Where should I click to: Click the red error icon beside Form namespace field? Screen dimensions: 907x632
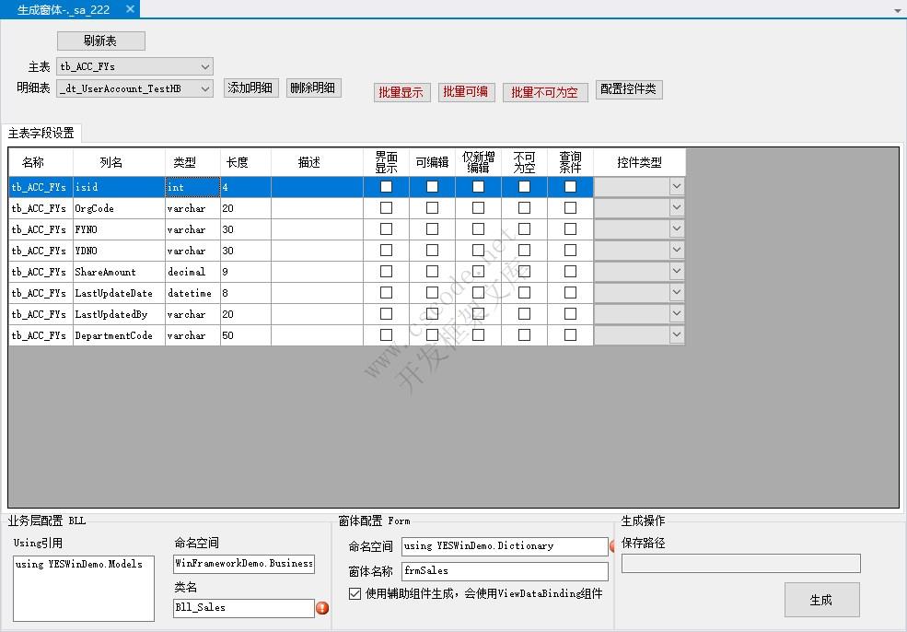click(x=612, y=546)
